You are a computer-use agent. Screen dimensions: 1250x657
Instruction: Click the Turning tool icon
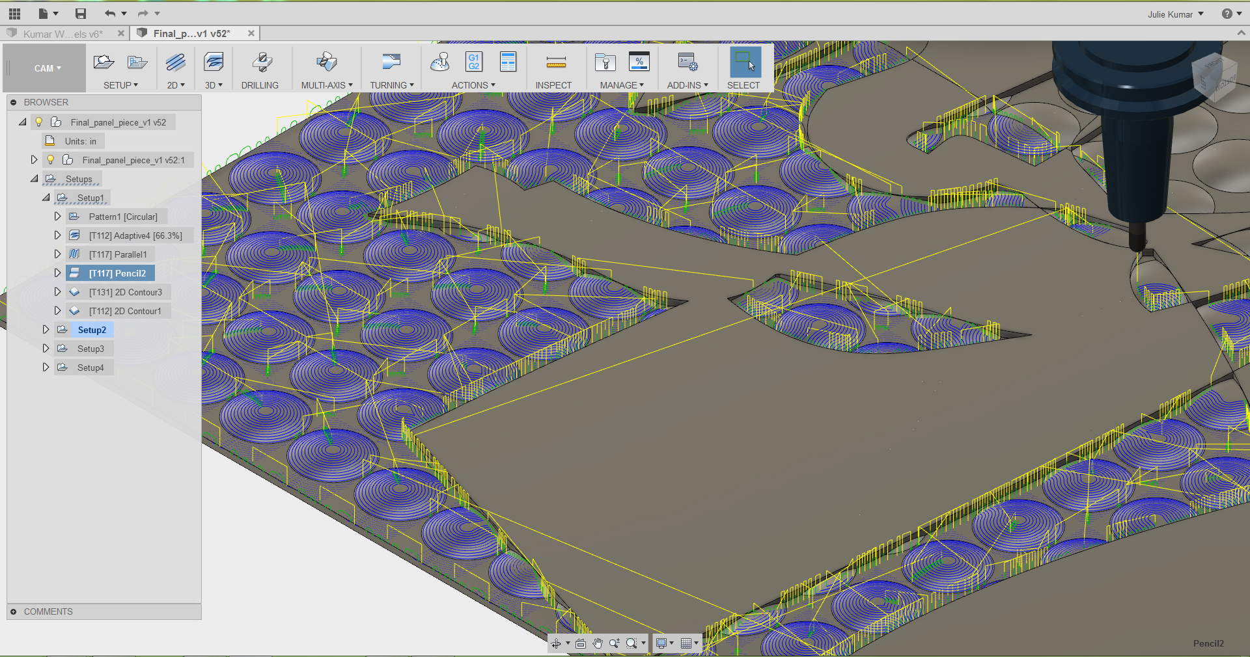pyautogui.click(x=391, y=62)
